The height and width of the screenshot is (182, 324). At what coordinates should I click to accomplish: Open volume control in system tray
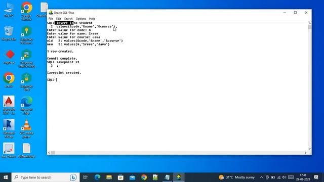tap(285, 177)
